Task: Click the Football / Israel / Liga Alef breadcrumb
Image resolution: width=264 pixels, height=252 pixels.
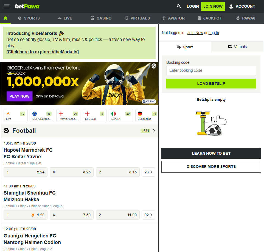Action: (23, 163)
